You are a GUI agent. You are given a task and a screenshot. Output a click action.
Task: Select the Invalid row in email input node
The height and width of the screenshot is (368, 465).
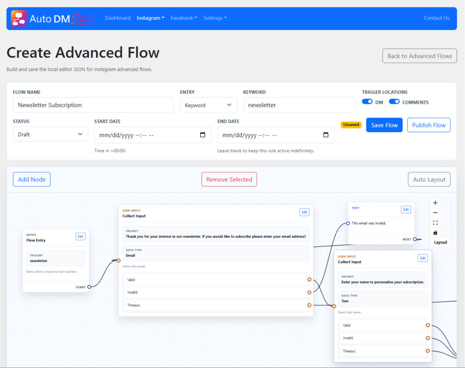216,292
